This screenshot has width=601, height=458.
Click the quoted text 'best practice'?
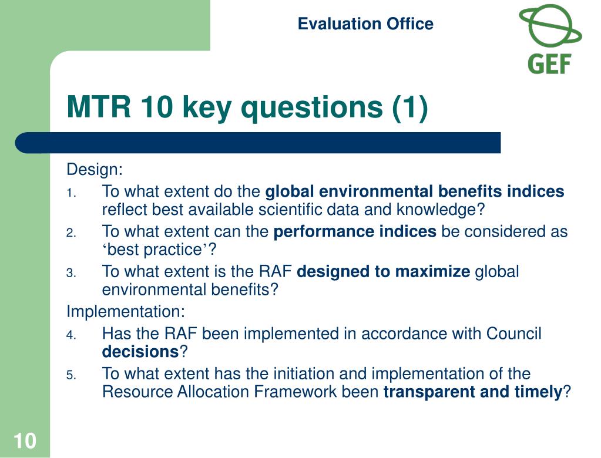pos(159,250)
